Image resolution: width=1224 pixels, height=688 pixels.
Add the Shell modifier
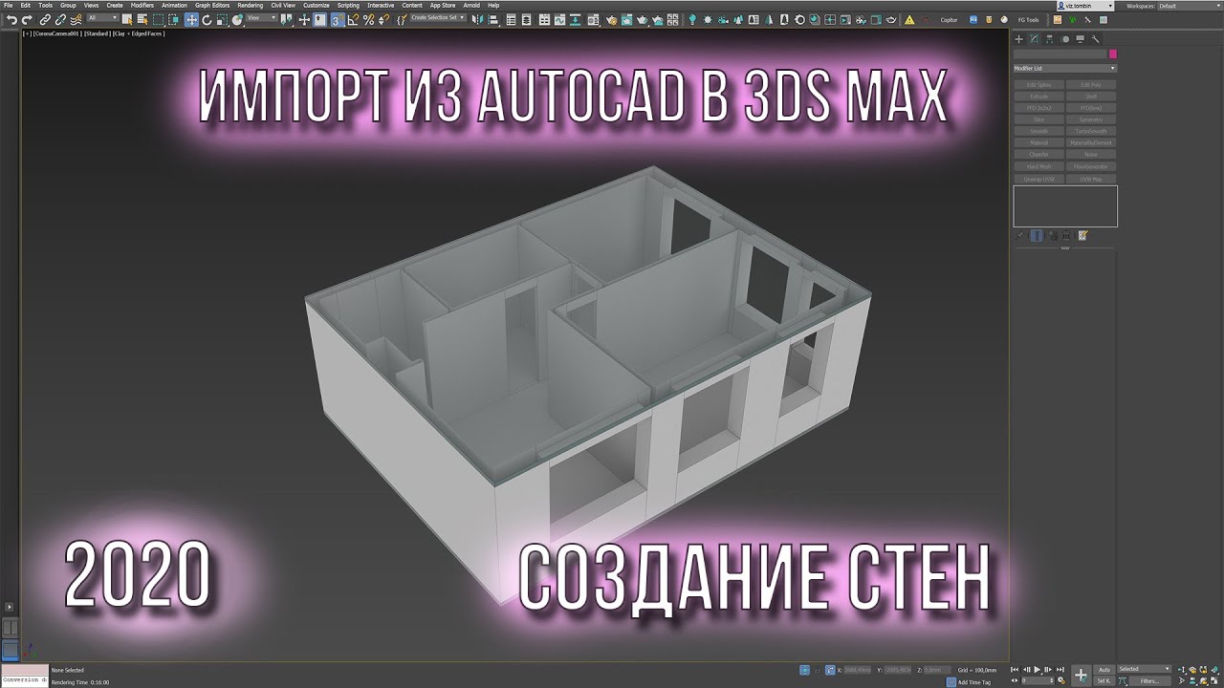coord(1091,97)
